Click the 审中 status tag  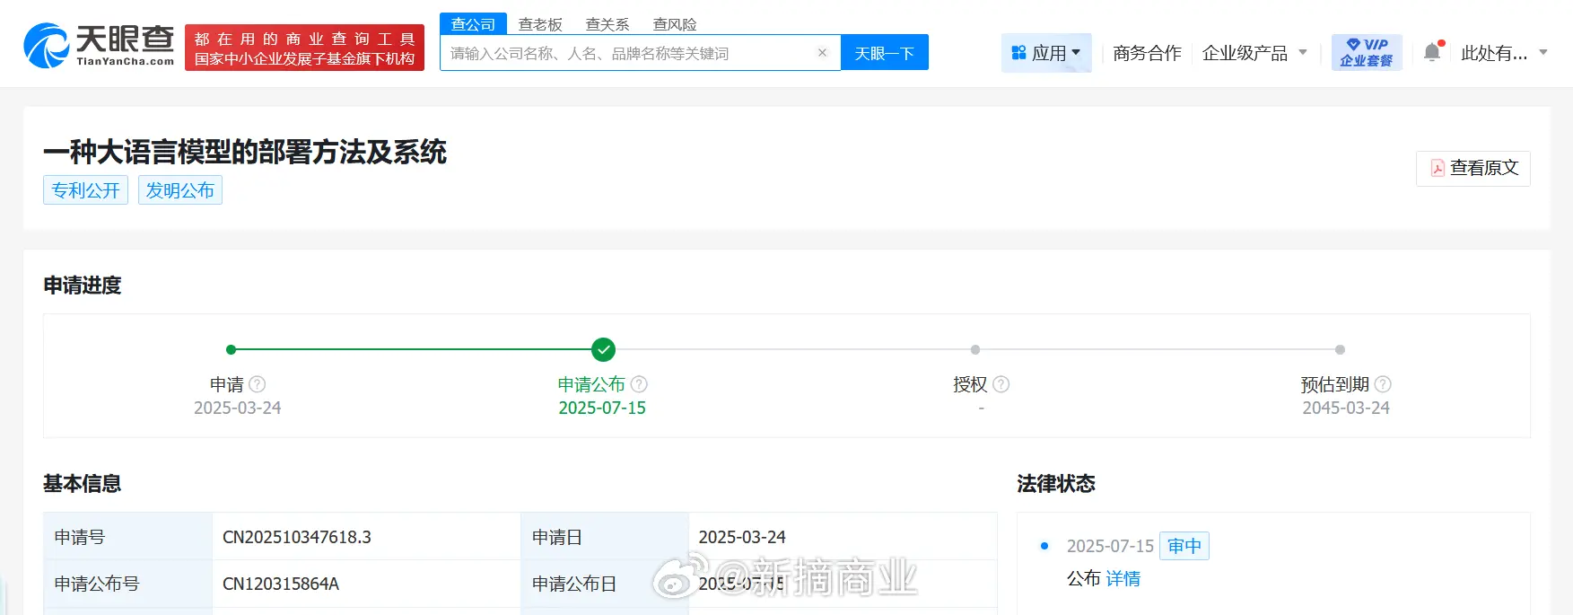point(1184,546)
